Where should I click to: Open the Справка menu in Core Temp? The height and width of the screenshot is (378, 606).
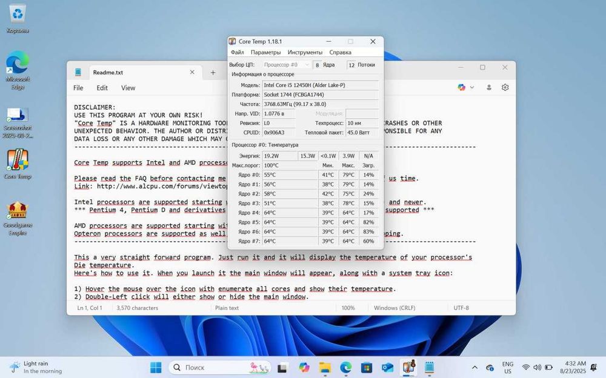coord(340,52)
